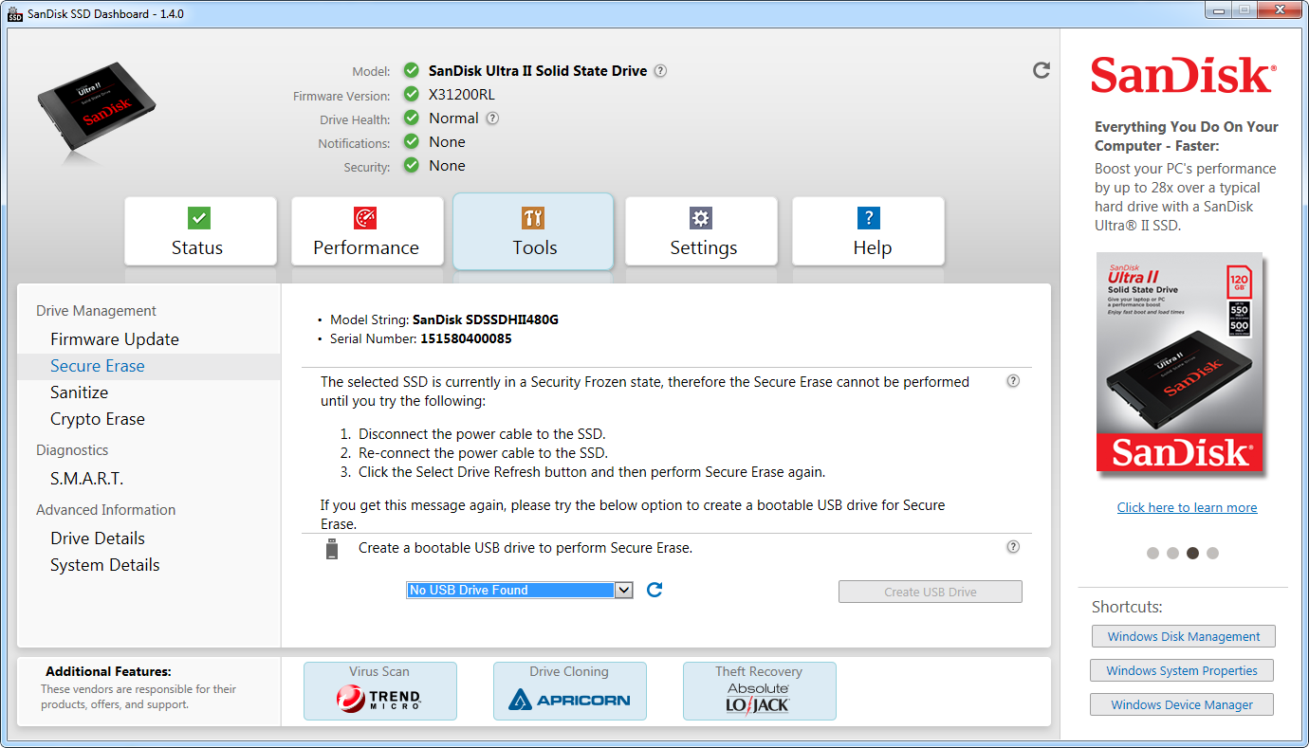
Task: Open help icon for bootable USB option
Action: coord(1013,547)
